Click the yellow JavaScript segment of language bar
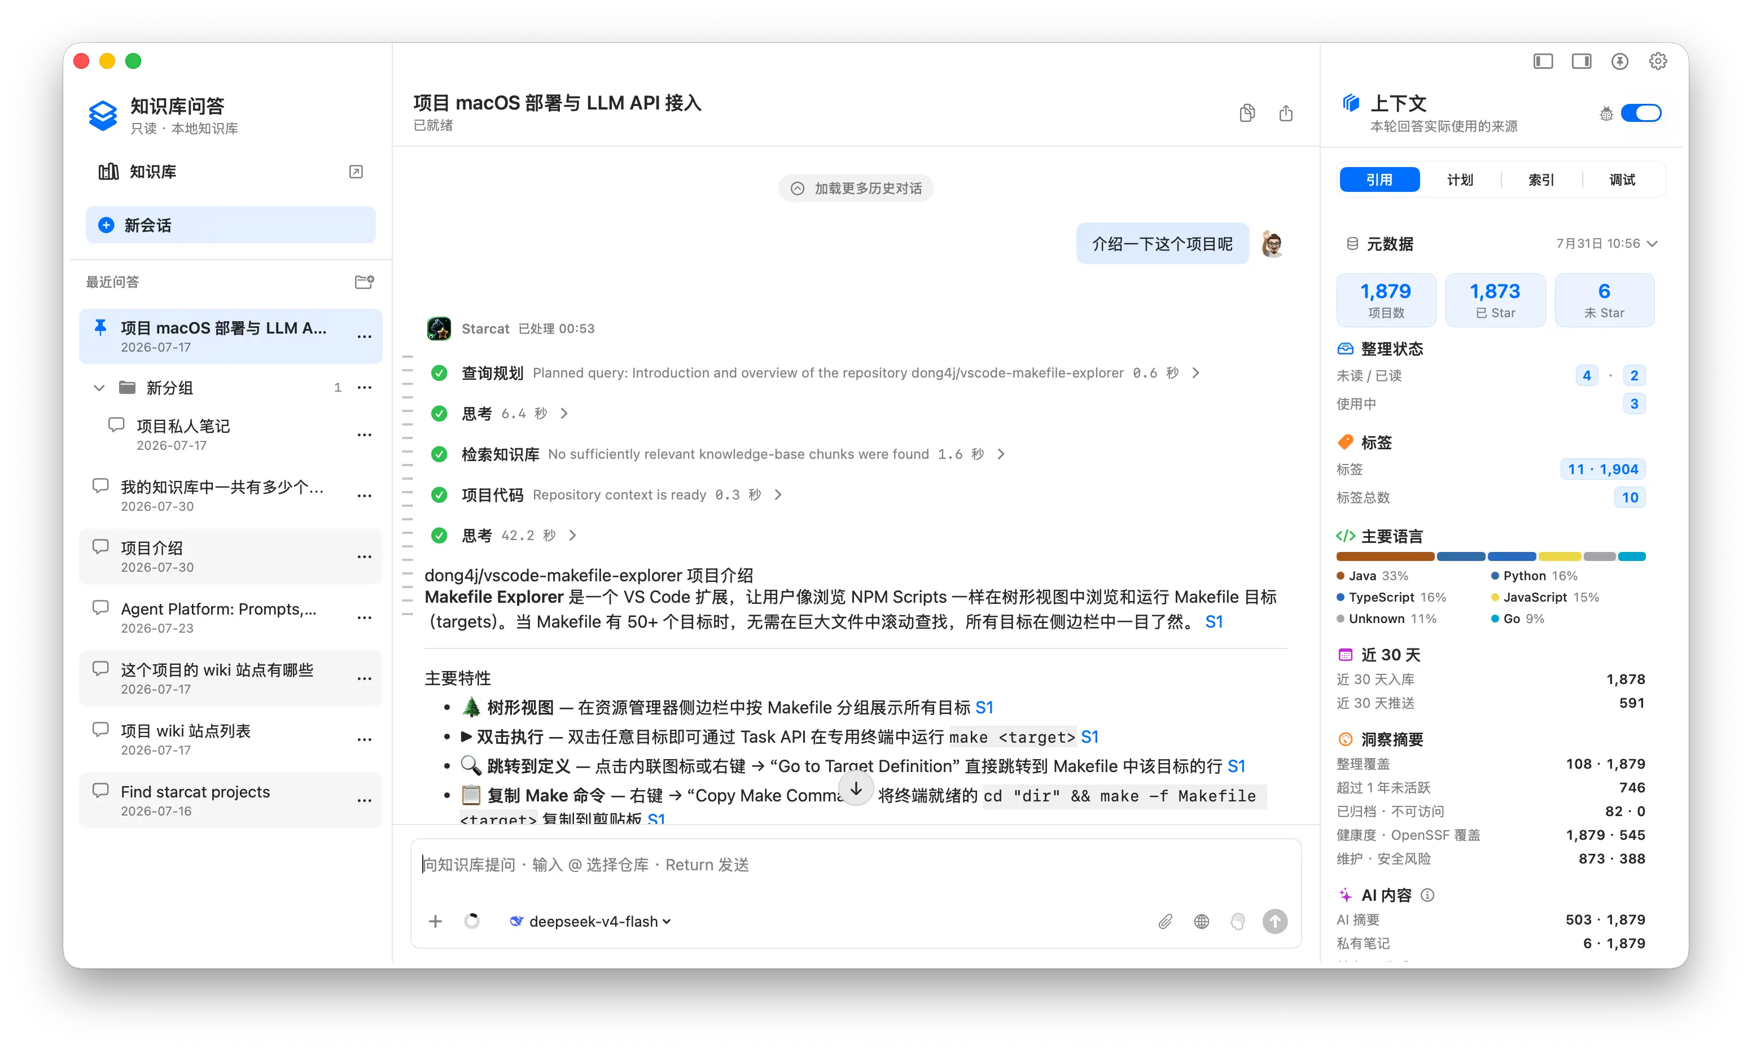The height and width of the screenshot is (1052, 1752). [1559, 556]
